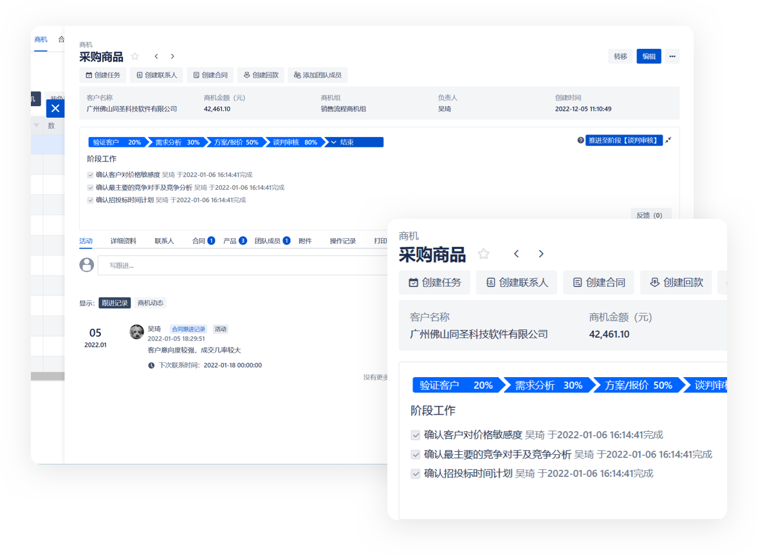Viewport: 758px width, 556px height.
Task: Click the 反馈 (0) button
Action: (651, 215)
